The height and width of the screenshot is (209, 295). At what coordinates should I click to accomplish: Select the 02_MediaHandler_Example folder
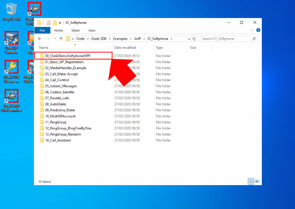coord(66,68)
